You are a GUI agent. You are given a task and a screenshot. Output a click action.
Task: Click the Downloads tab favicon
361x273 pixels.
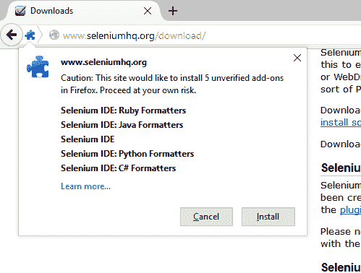(20, 11)
